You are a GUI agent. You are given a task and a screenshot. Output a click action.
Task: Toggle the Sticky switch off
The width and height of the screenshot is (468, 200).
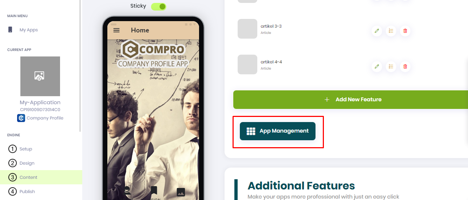point(159,6)
